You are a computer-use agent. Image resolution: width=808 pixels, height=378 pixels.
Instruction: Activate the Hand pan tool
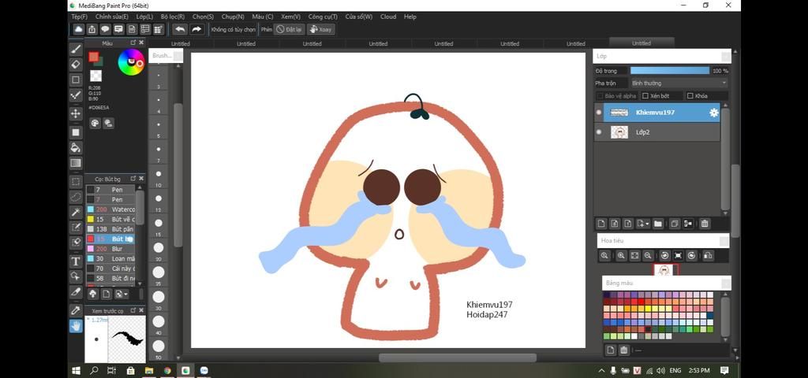76,325
